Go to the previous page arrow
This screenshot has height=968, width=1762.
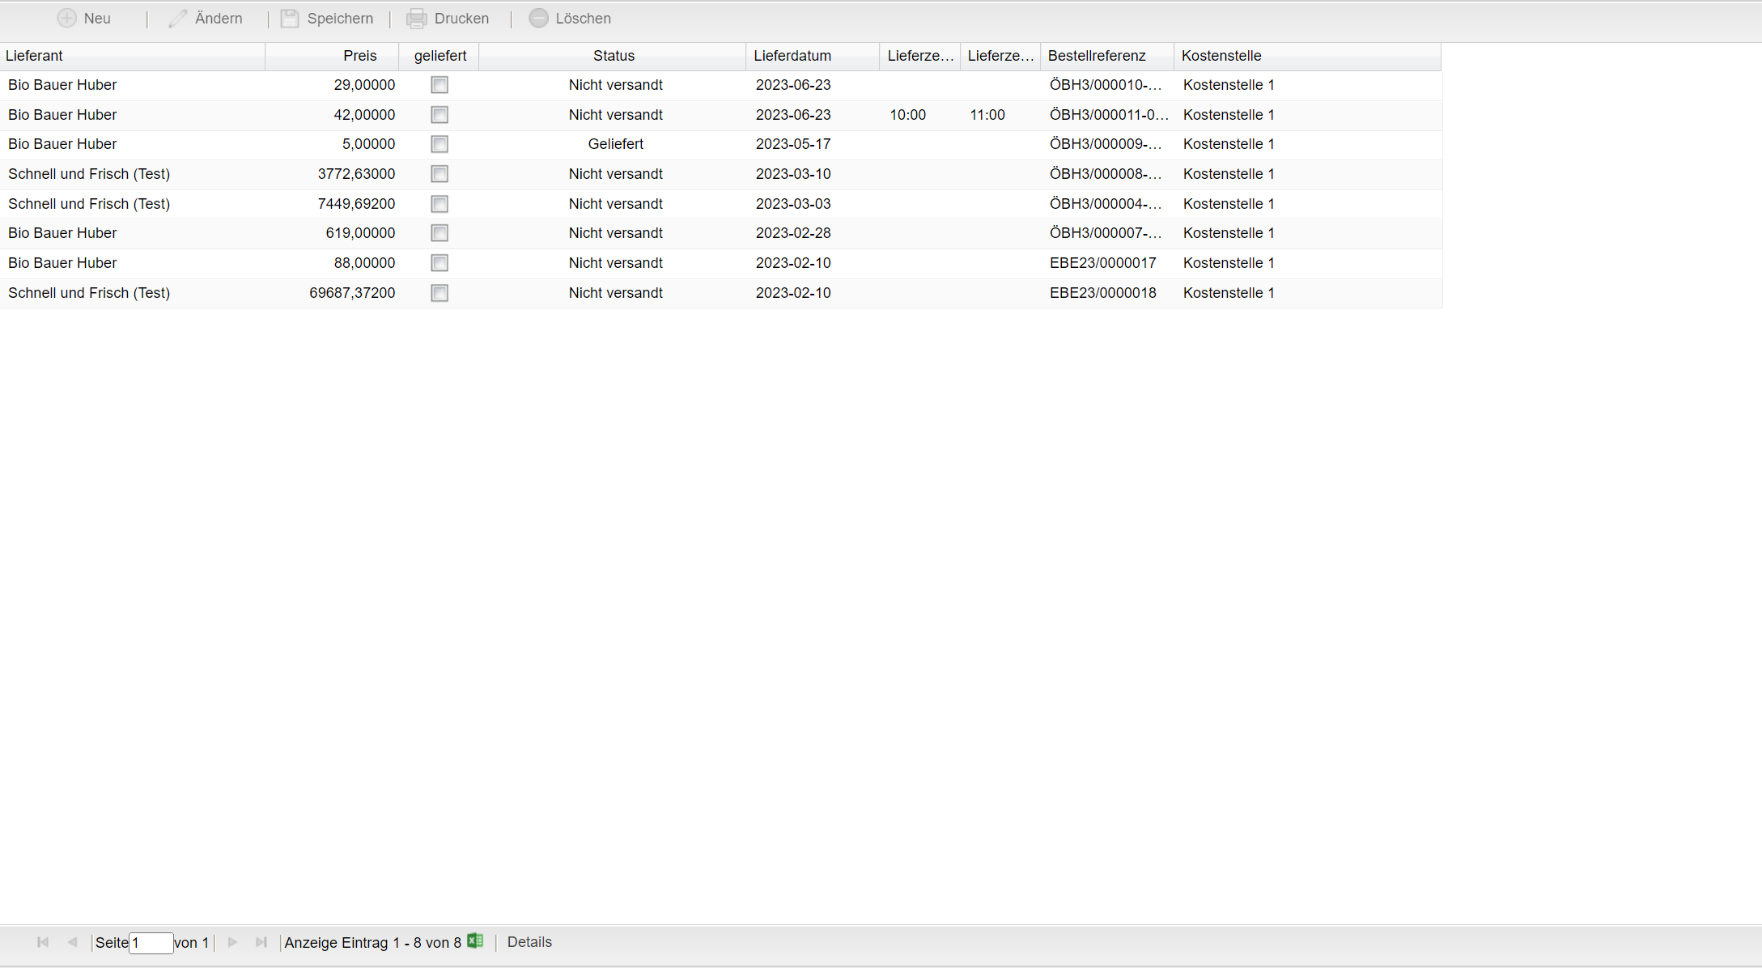coord(72,942)
